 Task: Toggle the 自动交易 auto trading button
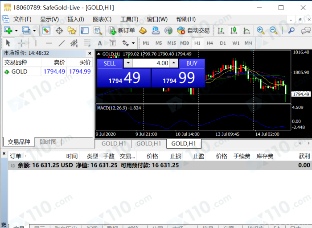(x=193, y=31)
